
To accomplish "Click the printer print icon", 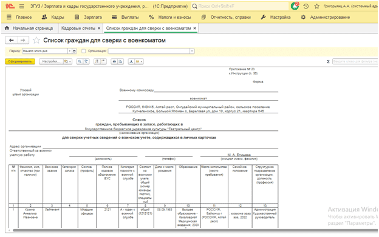I will point(114,61).
